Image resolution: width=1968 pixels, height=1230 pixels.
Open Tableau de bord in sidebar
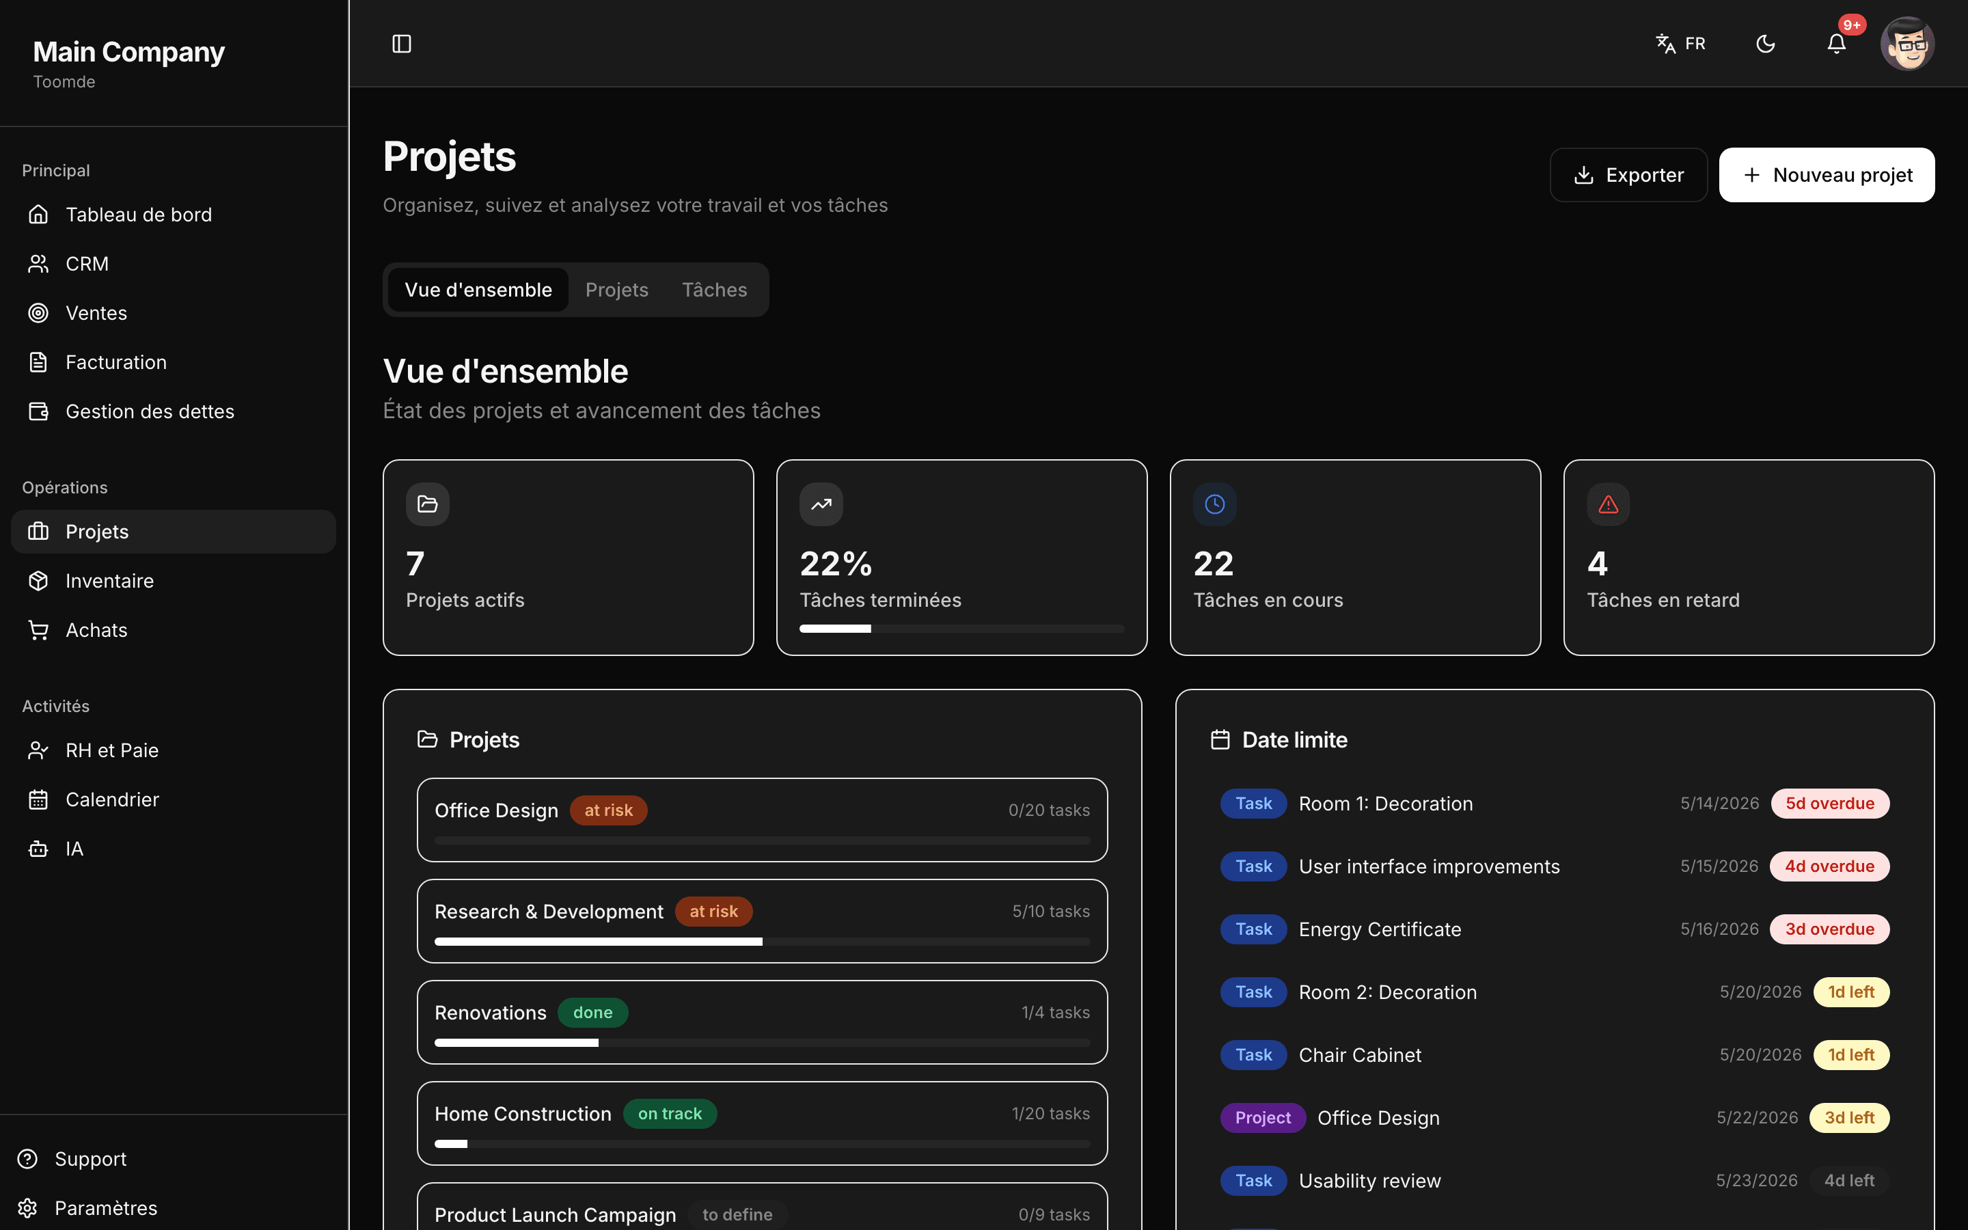[173, 215]
